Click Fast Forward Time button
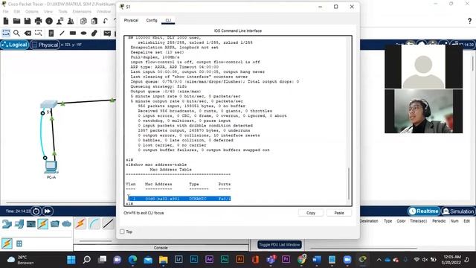 pos(48,211)
